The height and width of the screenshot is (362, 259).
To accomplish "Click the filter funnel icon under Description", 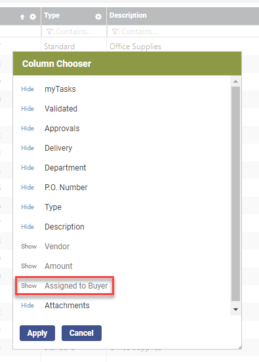I will 115,31.
